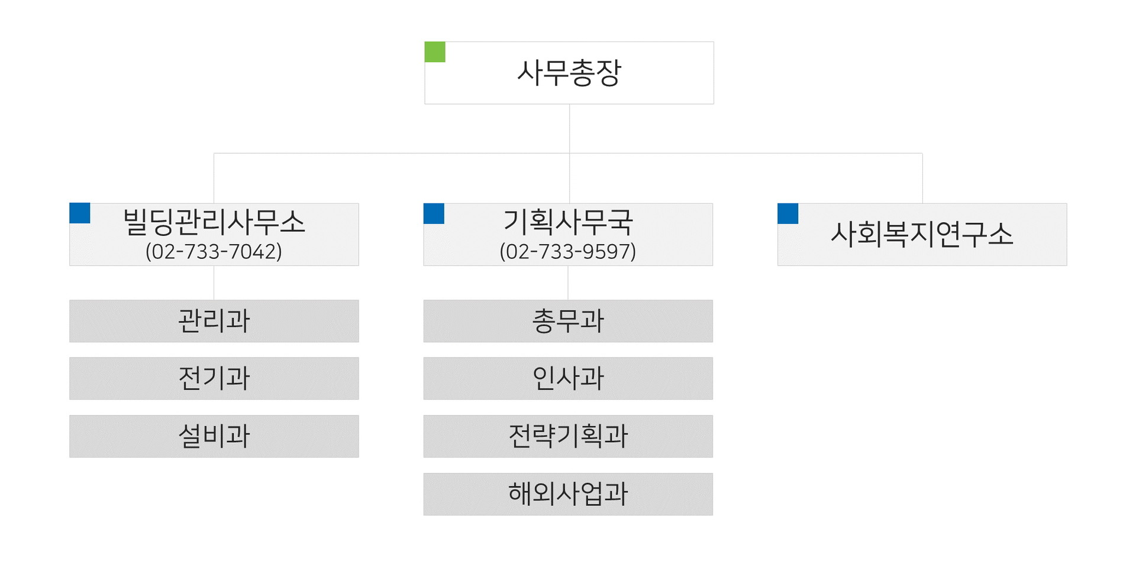Select the 인사과 section
This screenshot has width=1136, height=574.
pos(568,378)
